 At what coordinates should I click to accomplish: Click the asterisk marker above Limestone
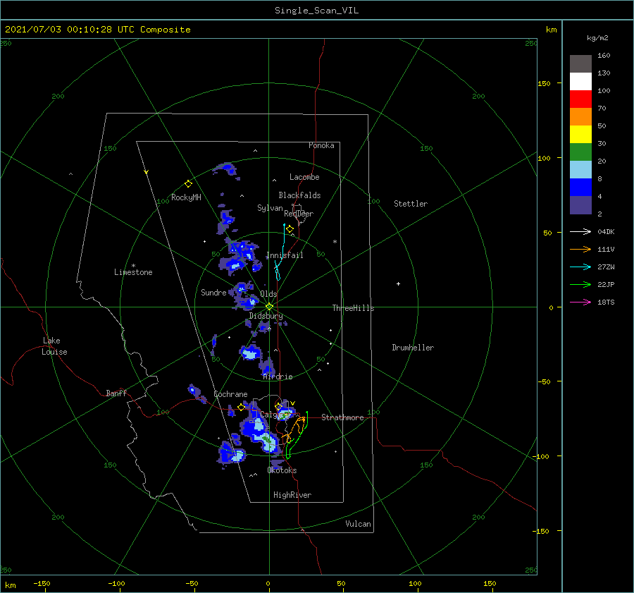click(133, 266)
